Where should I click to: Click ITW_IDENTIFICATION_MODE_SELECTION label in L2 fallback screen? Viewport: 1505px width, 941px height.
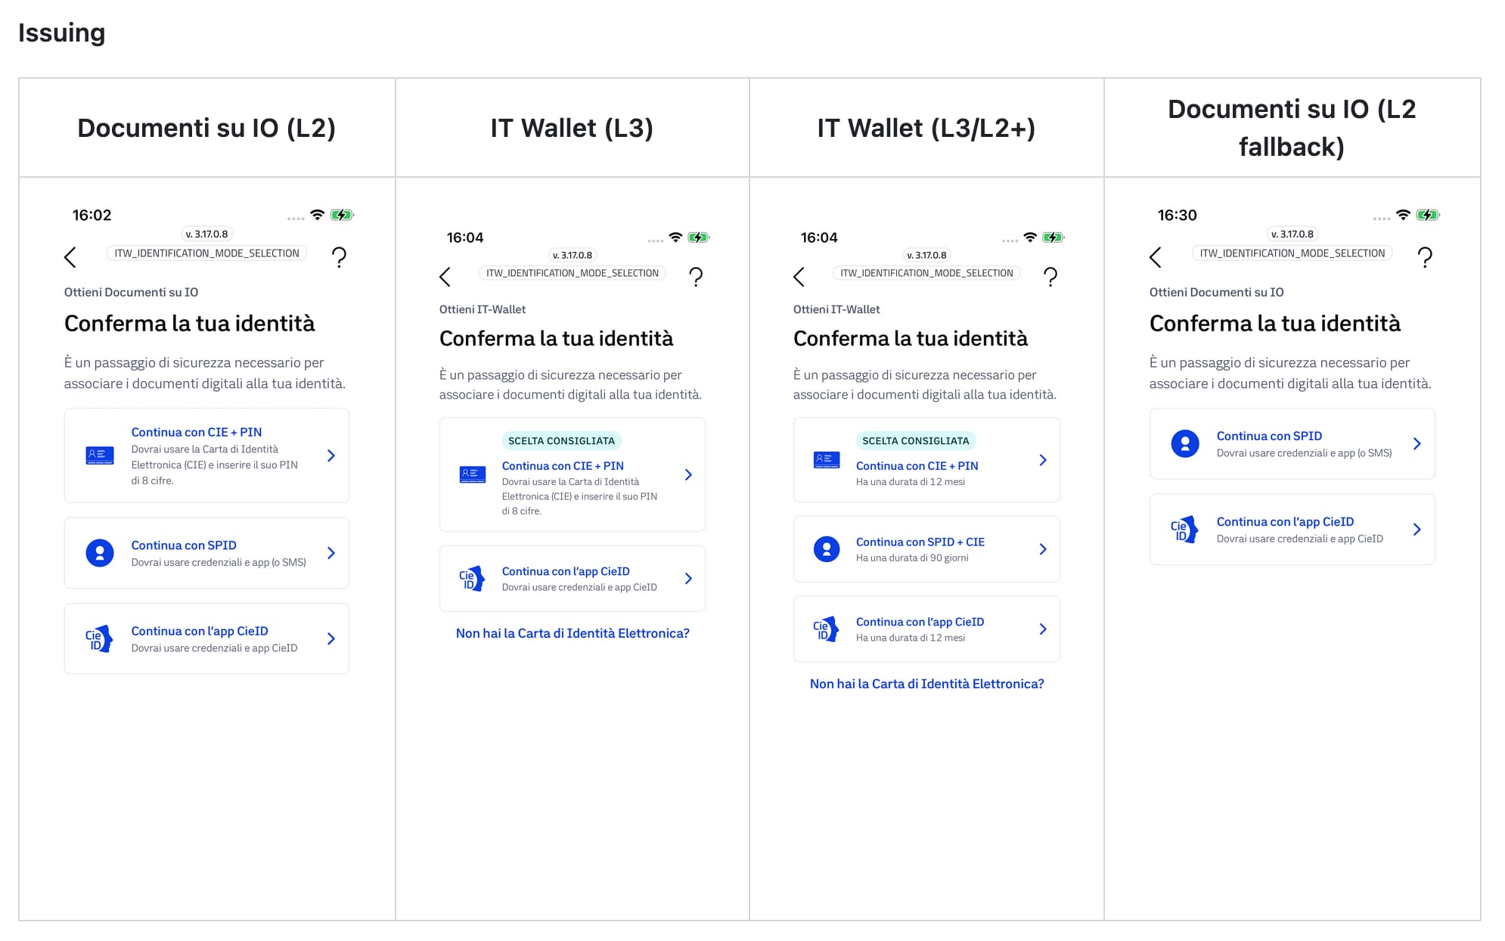(x=1292, y=253)
